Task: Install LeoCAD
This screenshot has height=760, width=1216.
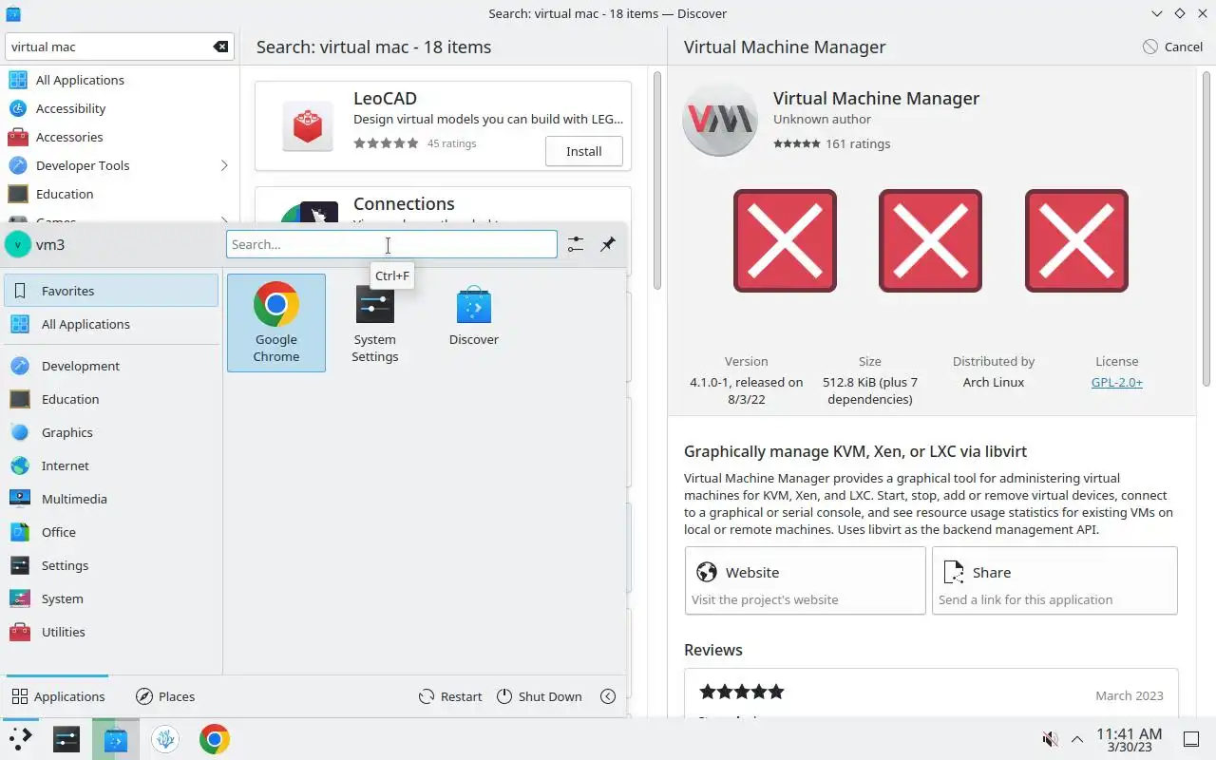Action: pos(584,151)
